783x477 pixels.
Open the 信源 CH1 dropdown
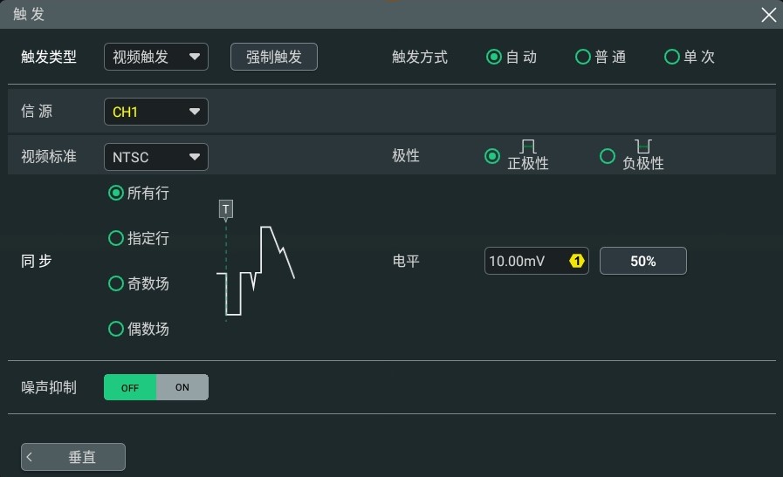click(x=155, y=112)
